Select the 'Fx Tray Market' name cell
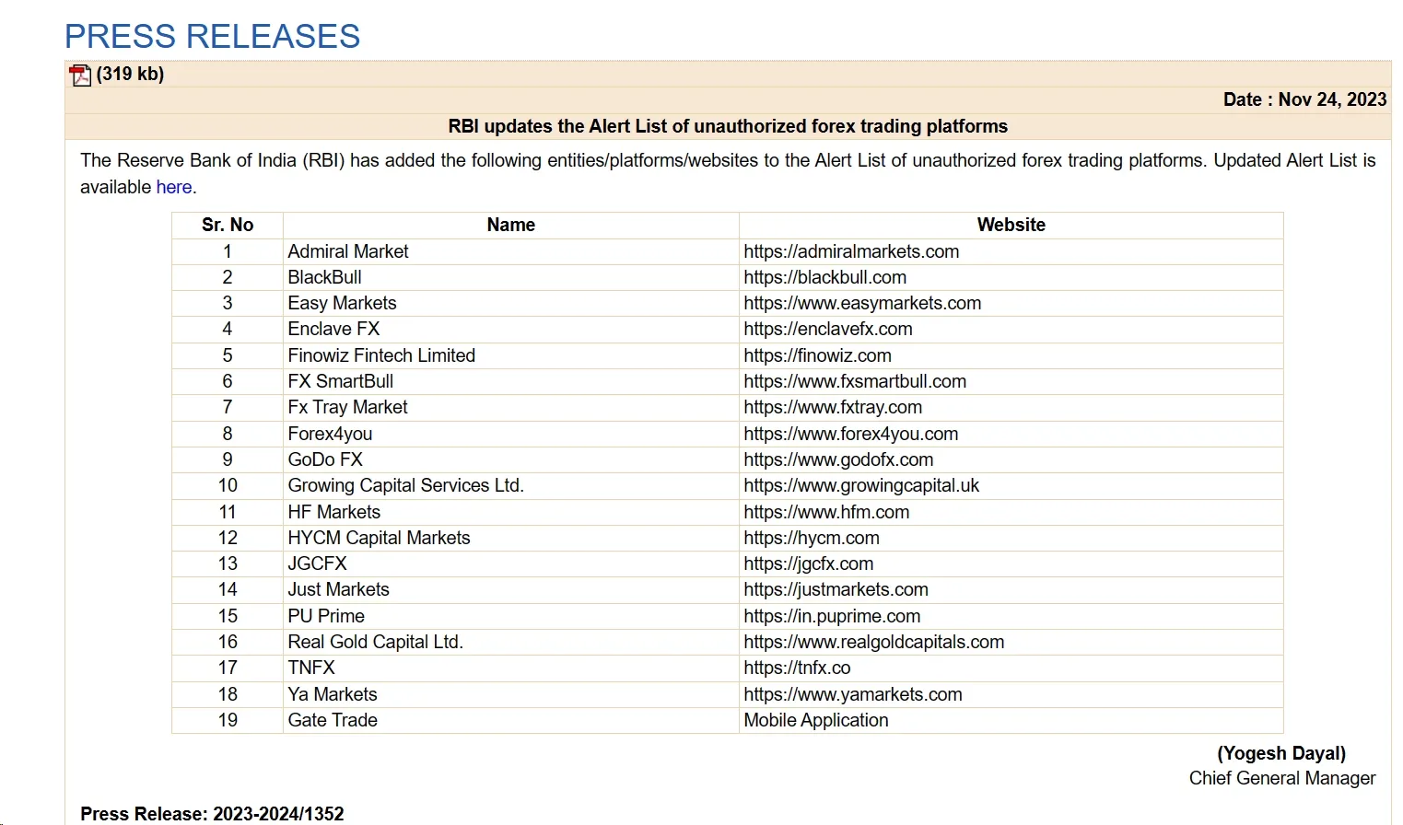The width and height of the screenshot is (1403, 825). point(511,407)
